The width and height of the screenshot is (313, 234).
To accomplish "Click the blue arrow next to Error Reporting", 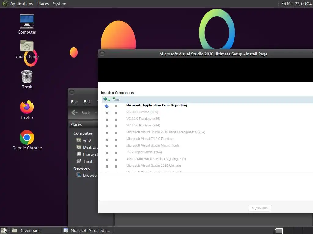I will click(107, 106).
